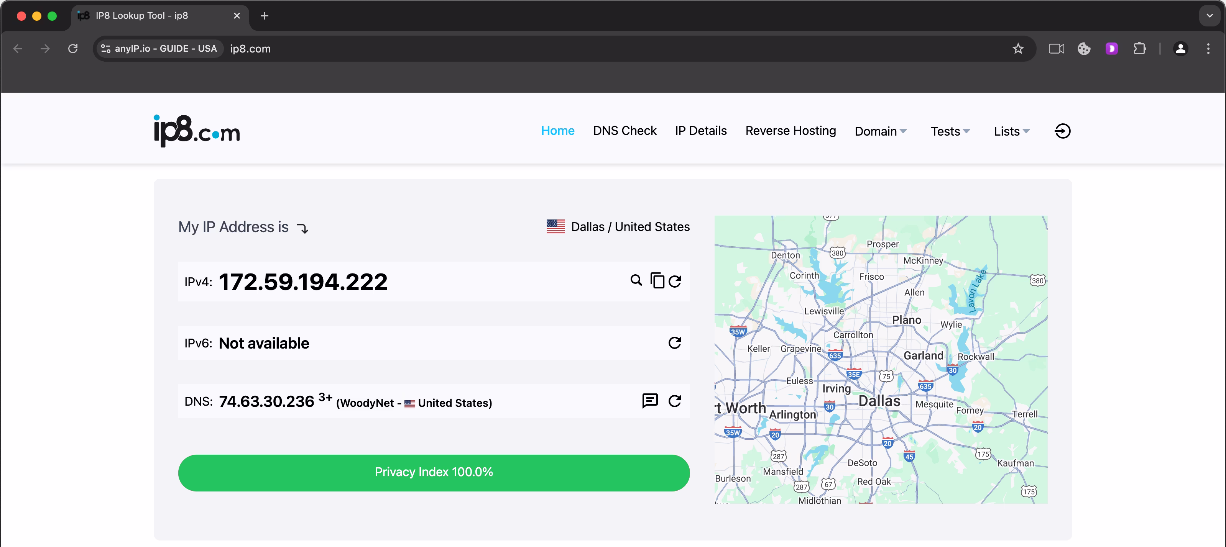Image resolution: width=1226 pixels, height=547 pixels.
Task: Open DNS details comment icon
Action: (650, 401)
